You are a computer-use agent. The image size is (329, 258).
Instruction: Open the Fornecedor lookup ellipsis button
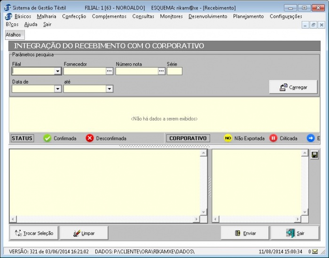coord(110,71)
